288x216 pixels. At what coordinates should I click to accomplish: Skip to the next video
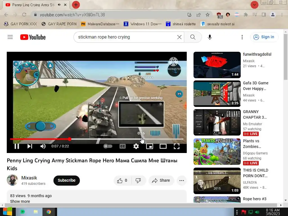click(x=30, y=146)
